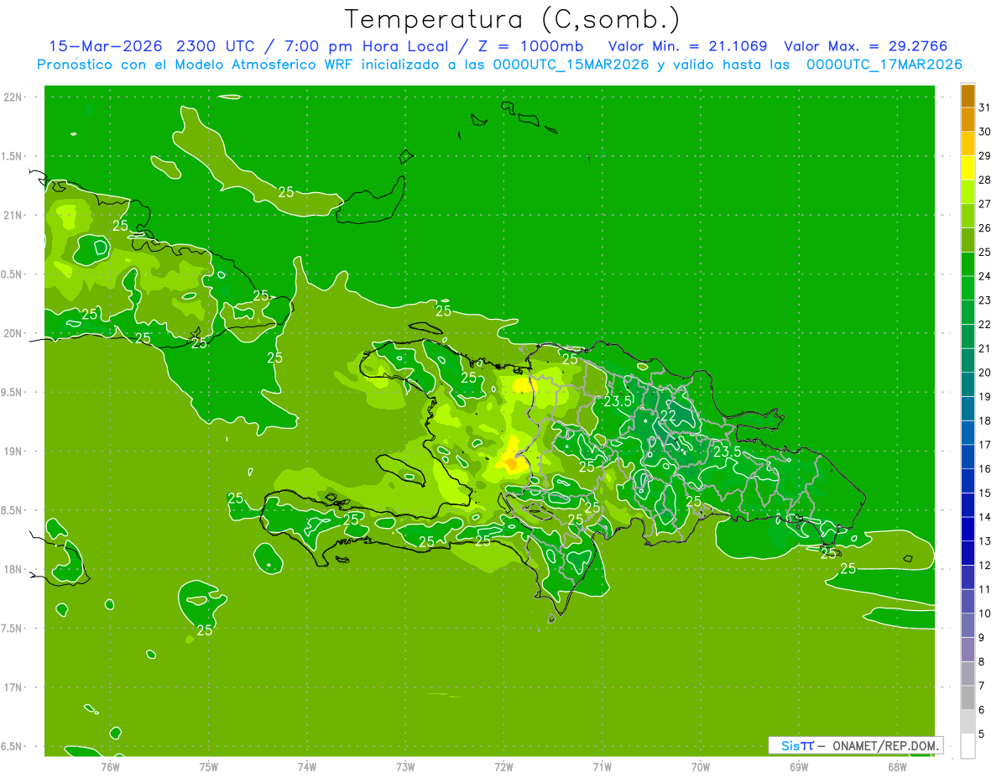Click the "Temperatura (C,somb.)" chart title
Image resolution: width=1007 pixels, height=778 pixels.
[x=513, y=19]
